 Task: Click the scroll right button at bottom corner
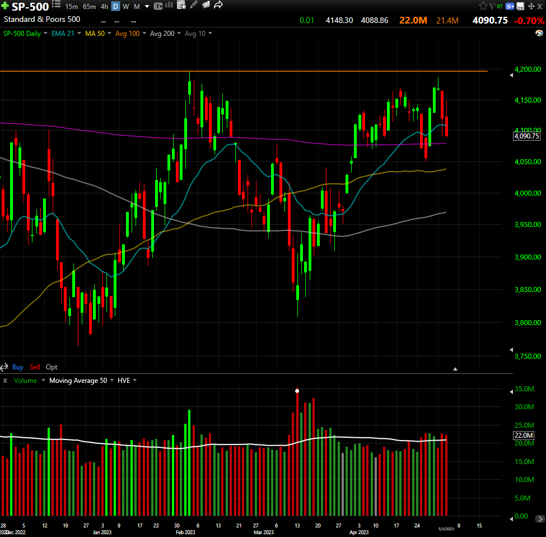pyautogui.click(x=540, y=519)
